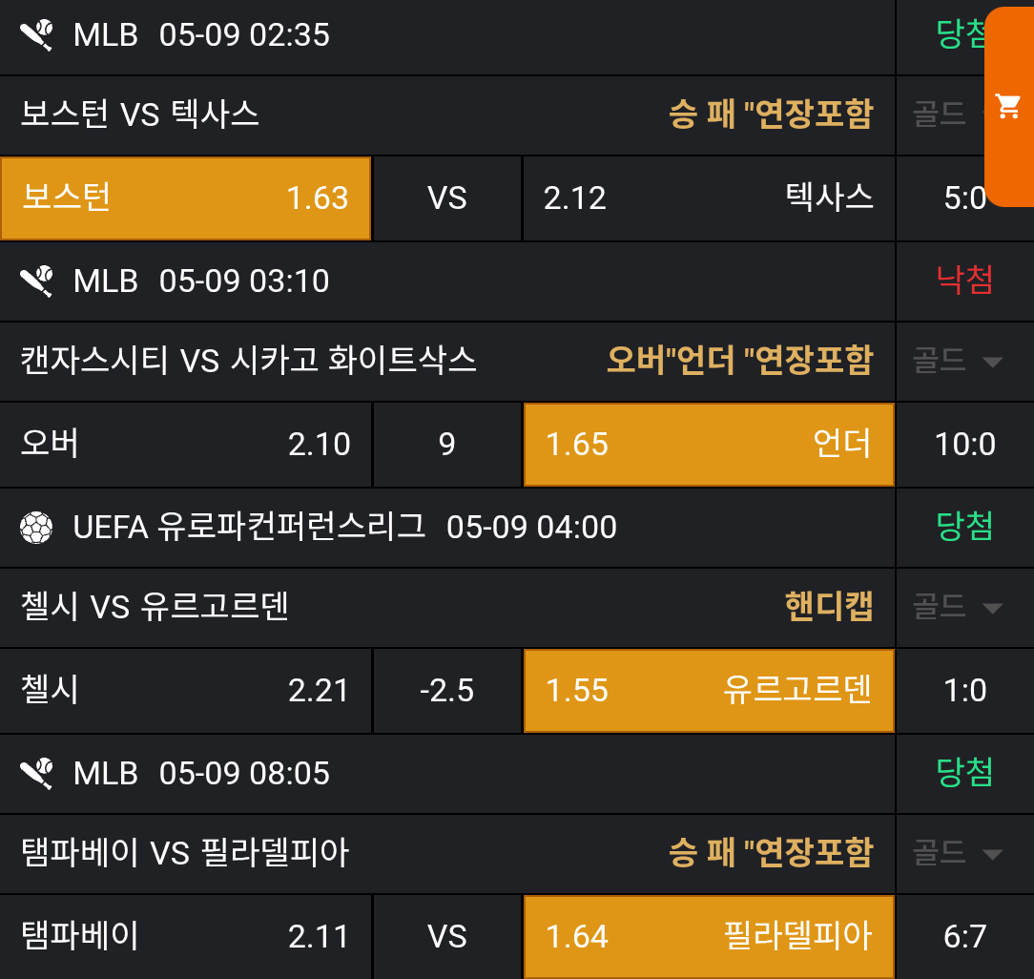This screenshot has height=979, width=1034.
Task: Toggle the 언더 1.65 bet selection
Action: pos(709,445)
